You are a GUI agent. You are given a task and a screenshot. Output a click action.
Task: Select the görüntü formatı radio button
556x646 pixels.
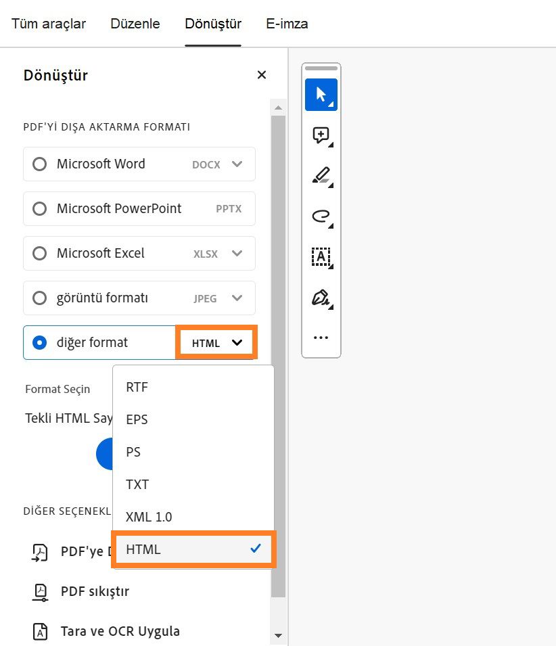[39, 298]
